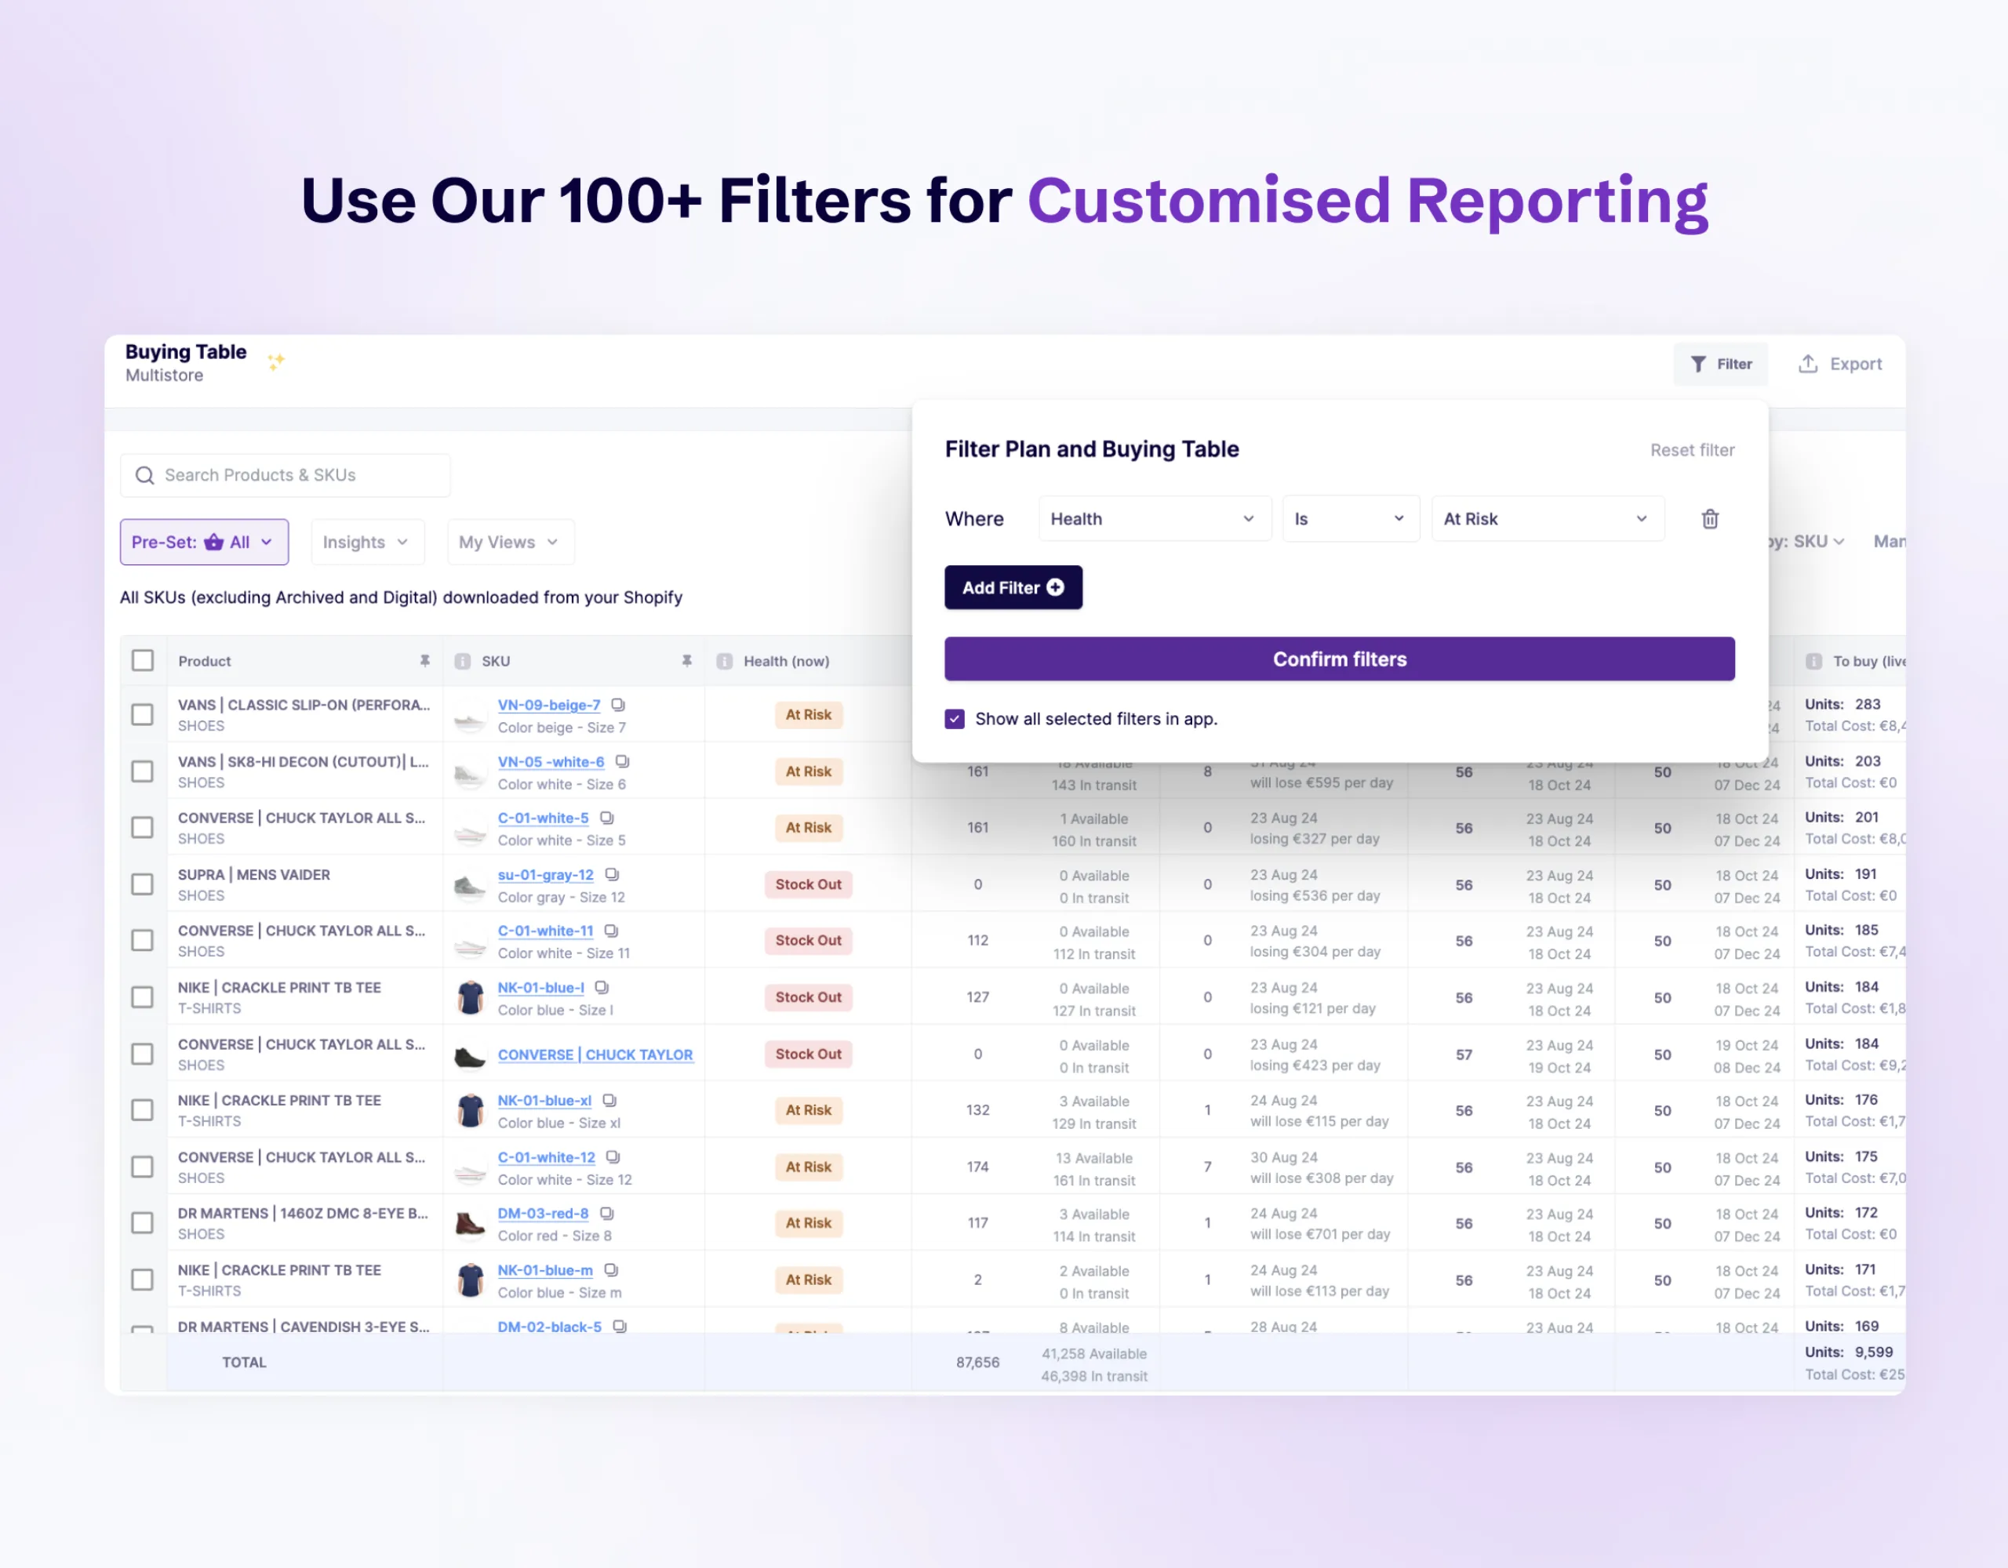Image resolution: width=2008 pixels, height=1568 pixels.
Task: Click the Search Products & SKUs field
Action: point(285,475)
